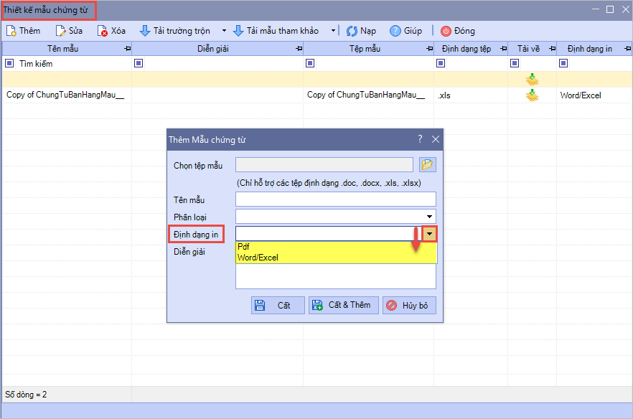Click into the Tên mẫu text field

tap(335, 199)
